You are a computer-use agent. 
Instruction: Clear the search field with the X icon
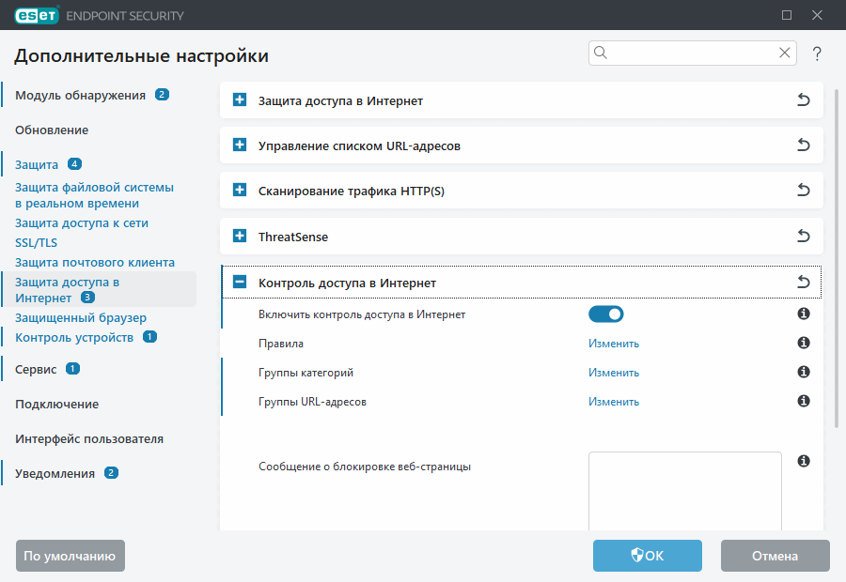click(x=784, y=53)
